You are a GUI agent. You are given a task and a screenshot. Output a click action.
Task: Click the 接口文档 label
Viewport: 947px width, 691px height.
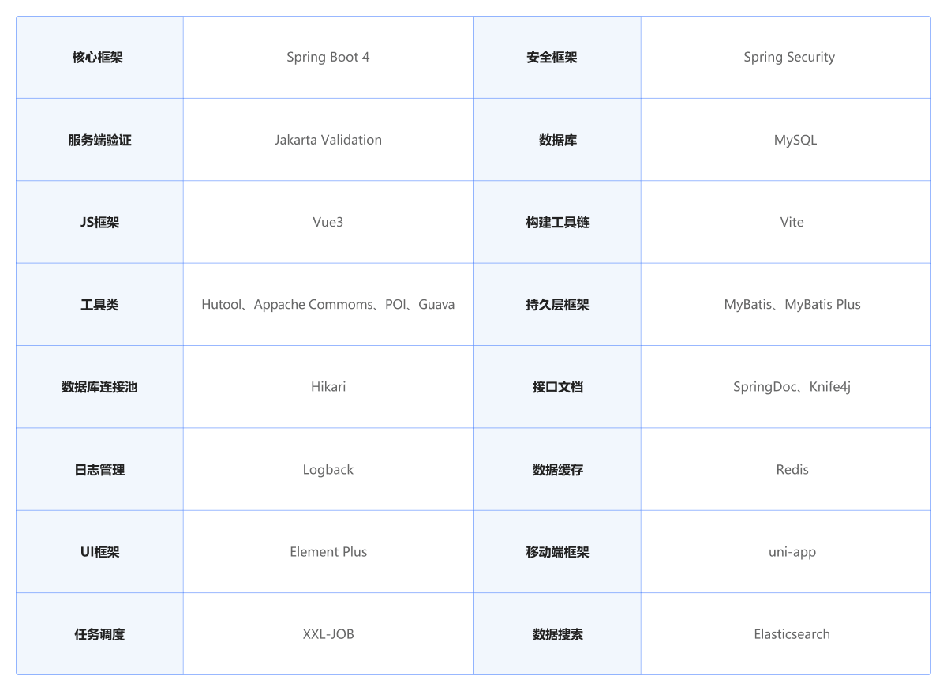click(557, 387)
